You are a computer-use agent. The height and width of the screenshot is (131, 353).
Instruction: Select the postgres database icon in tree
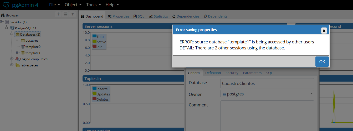(x=23, y=41)
